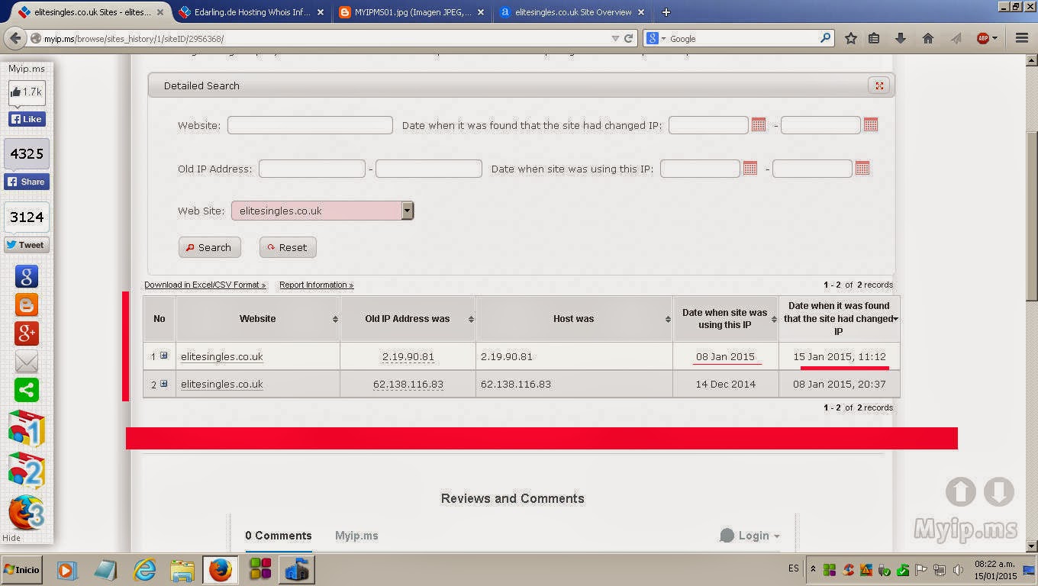Share via Google bookmark icon in sidebar

(x=27, y=277)
